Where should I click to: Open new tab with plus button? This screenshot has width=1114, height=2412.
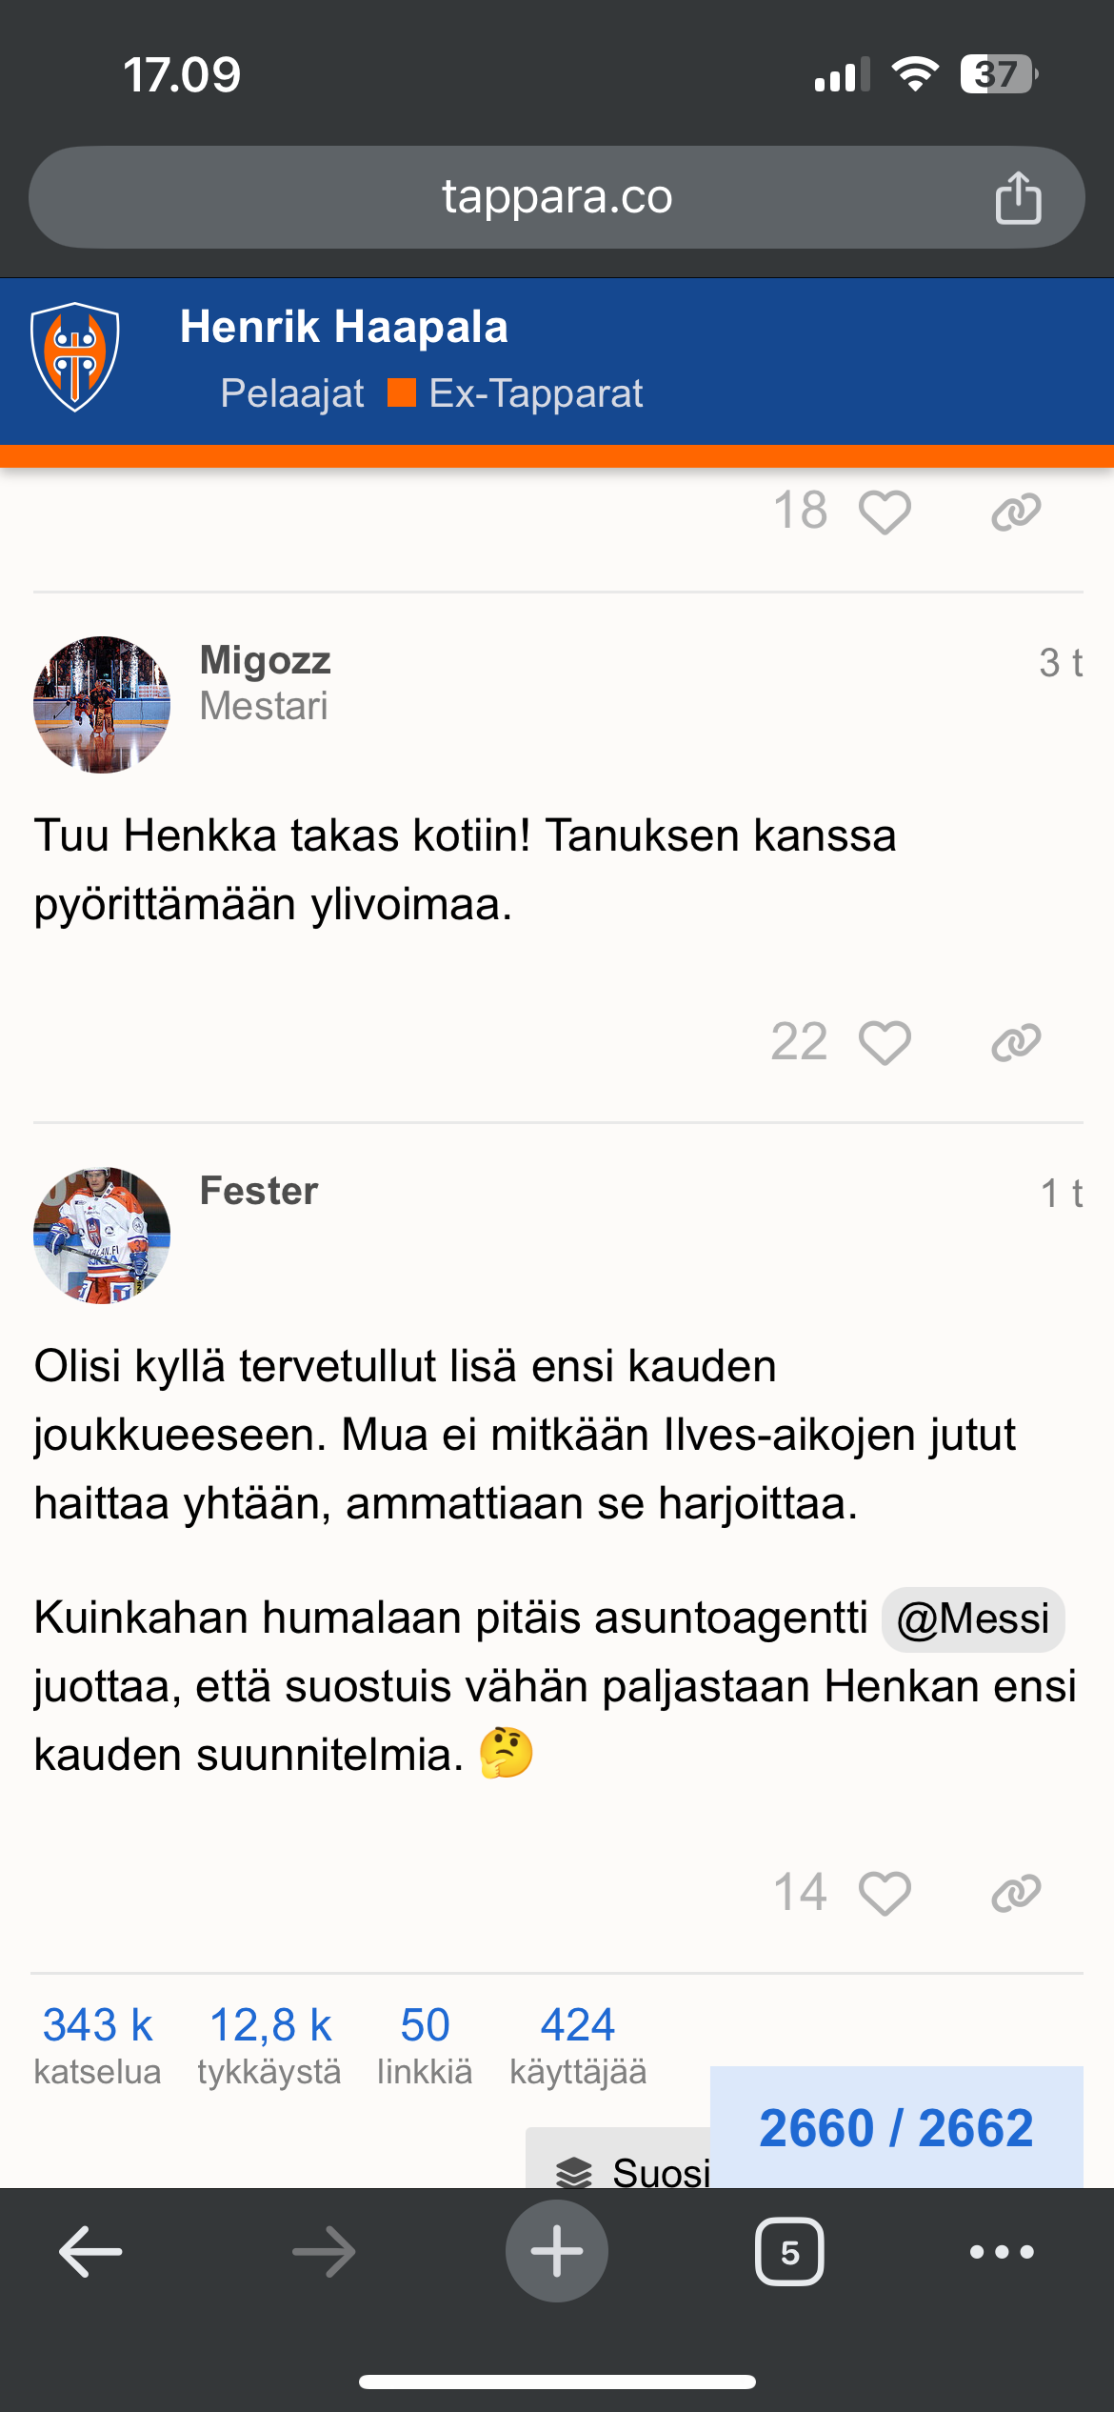(556, 2252)
